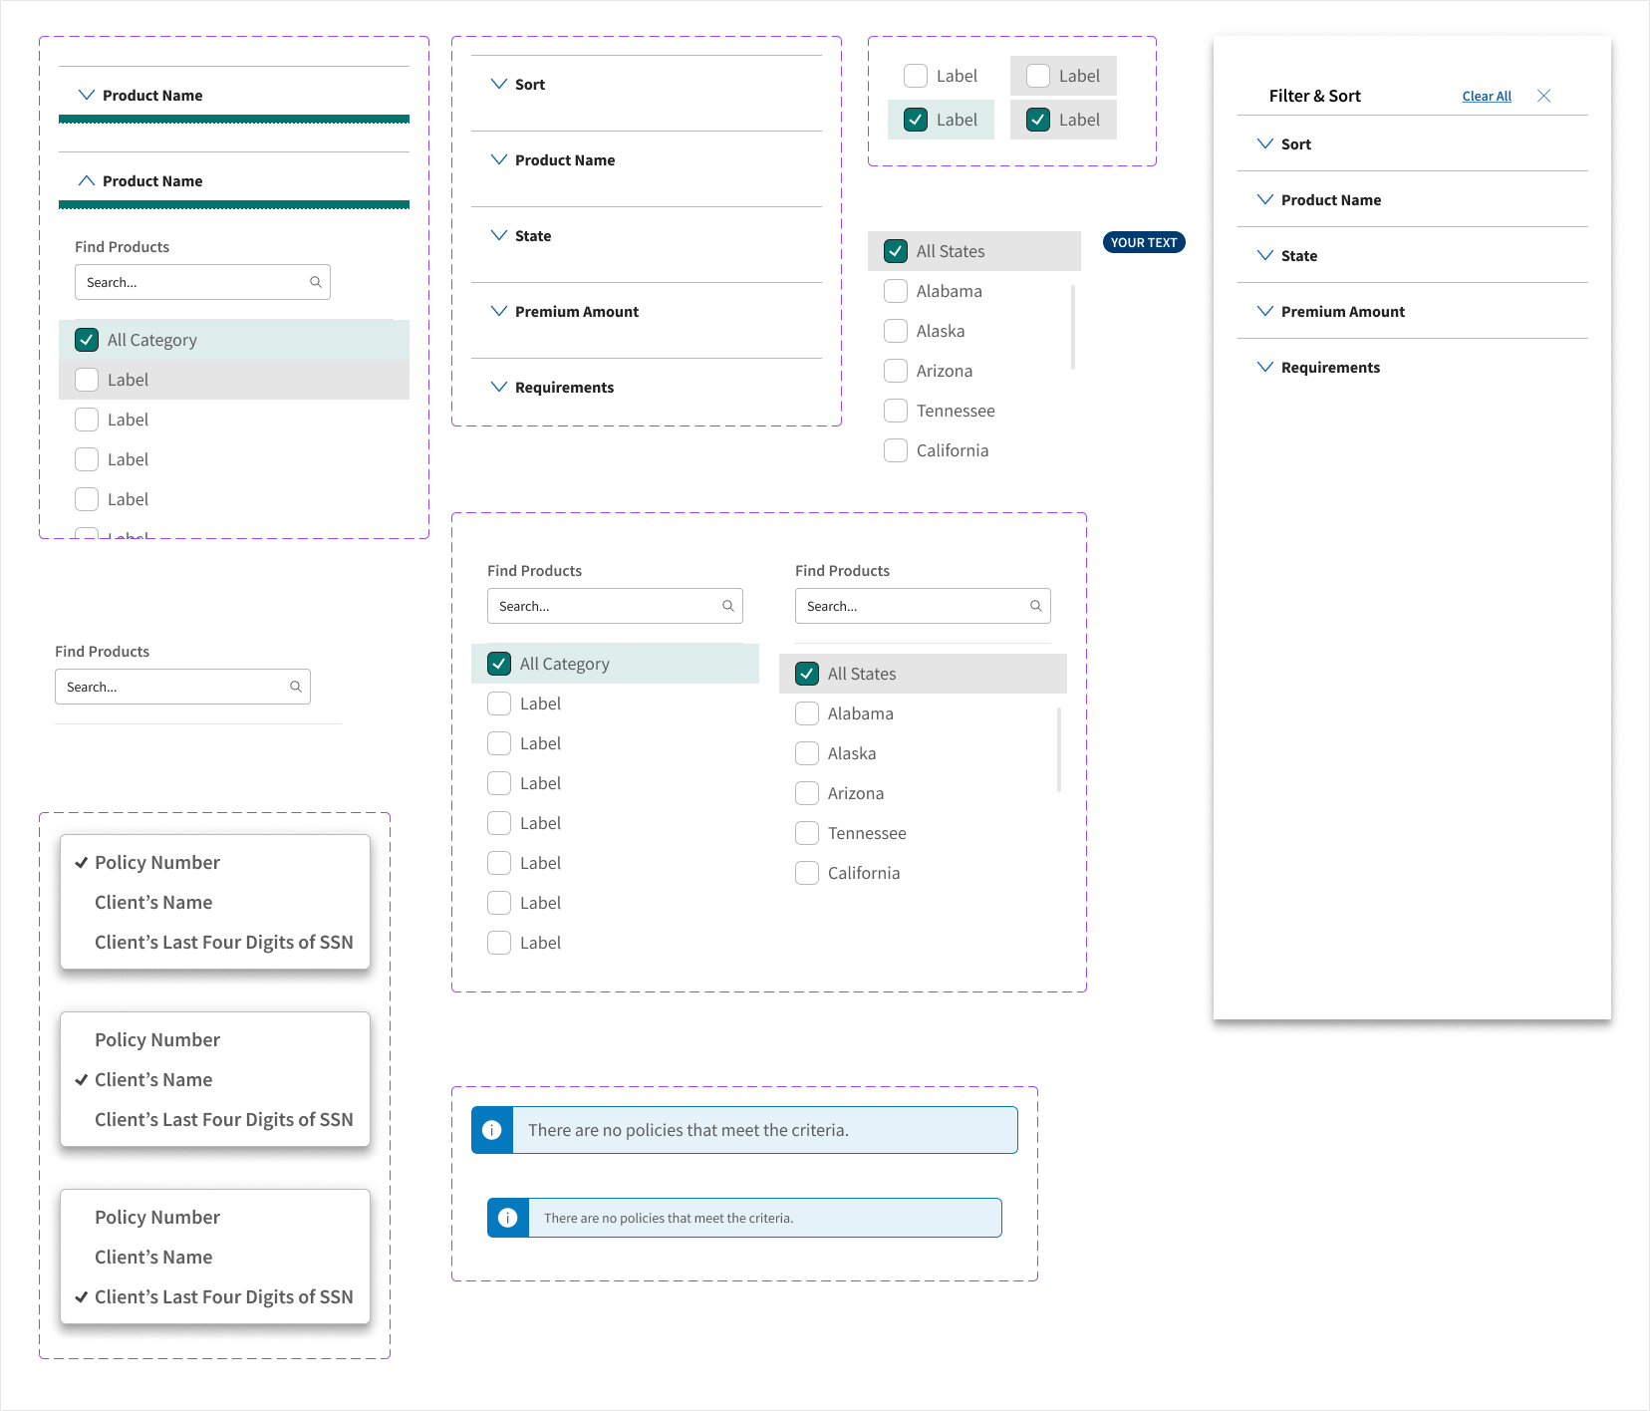Select Client's Name in the first sort menu

pyautogui.click(x=153, y=902)
